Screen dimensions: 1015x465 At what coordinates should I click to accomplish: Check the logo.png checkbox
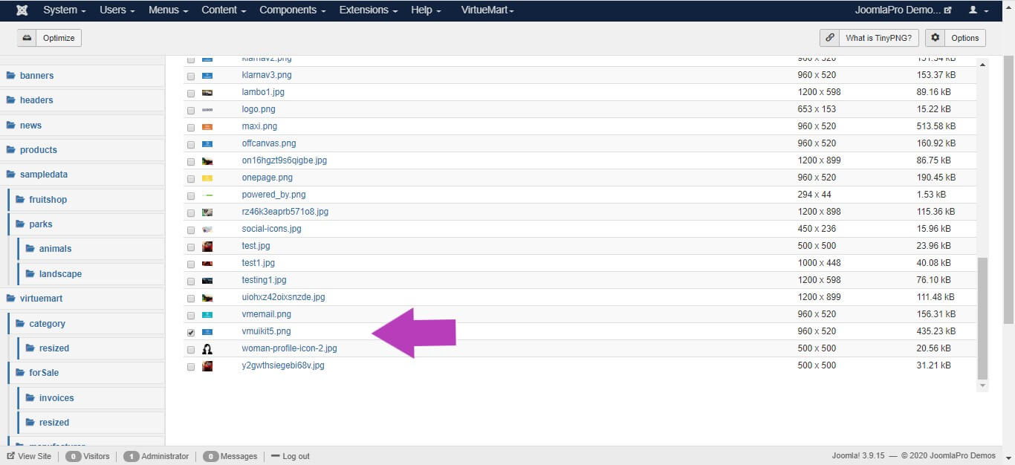tap(191, 110)
